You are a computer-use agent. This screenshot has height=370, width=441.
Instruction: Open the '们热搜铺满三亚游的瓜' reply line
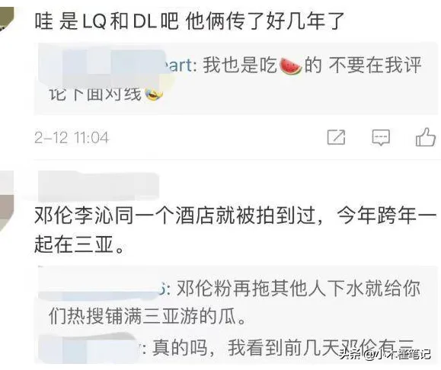click(x=146, y=317)
